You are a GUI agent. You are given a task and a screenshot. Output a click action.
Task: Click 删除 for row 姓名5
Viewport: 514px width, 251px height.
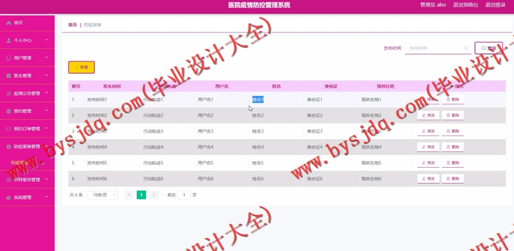point(453,163)
